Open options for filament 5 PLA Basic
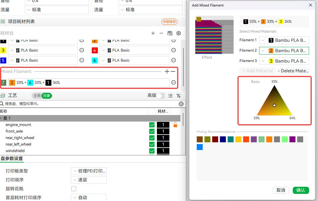 click(82, 60)
